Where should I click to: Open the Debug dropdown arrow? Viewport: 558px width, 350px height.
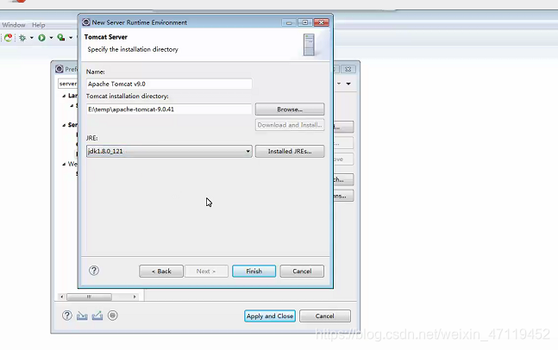point(32,38)
